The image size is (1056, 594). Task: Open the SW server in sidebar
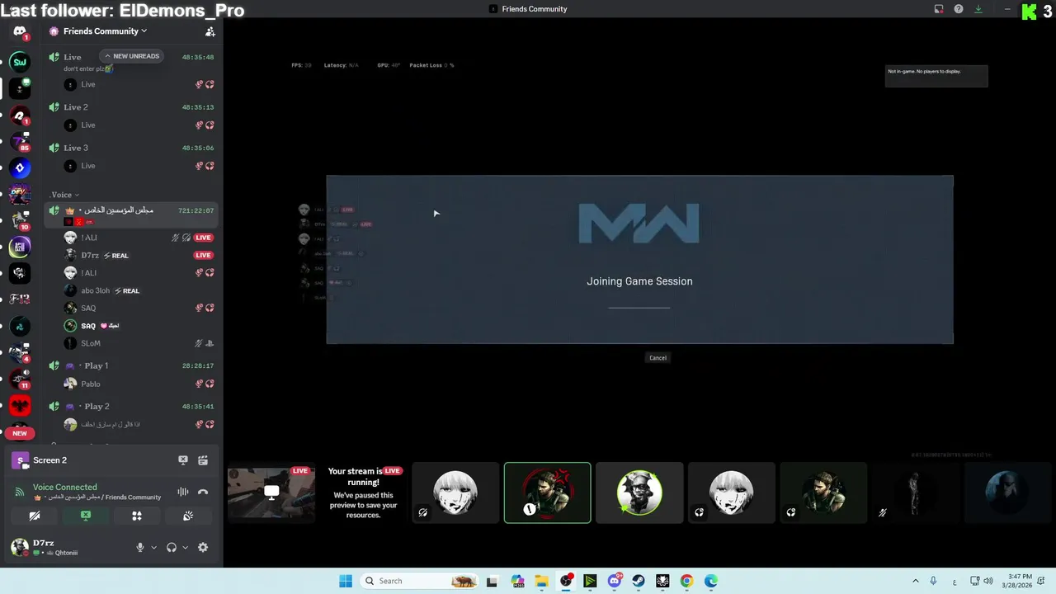coord(20,61)
